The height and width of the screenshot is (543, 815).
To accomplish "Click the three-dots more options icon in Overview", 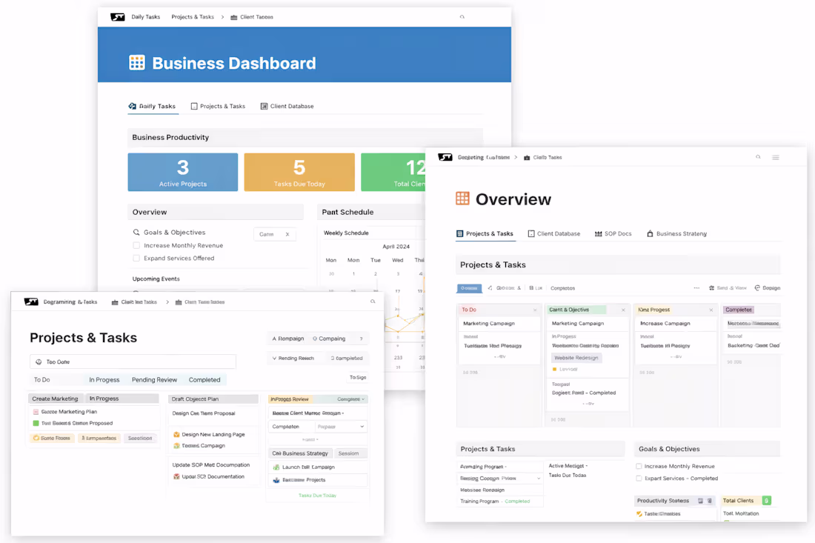I will [x=696, y=288].
